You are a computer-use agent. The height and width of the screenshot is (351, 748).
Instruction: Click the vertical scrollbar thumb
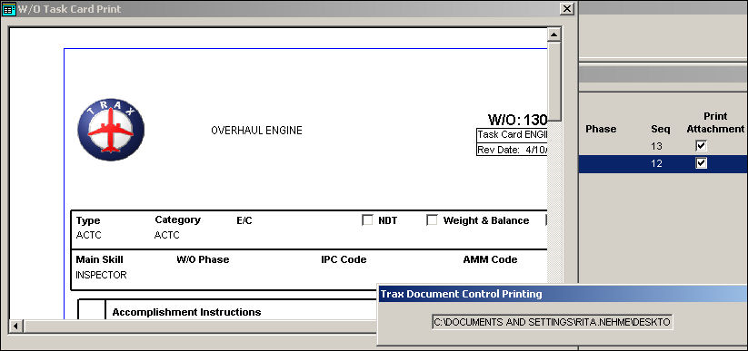(554, 82)
